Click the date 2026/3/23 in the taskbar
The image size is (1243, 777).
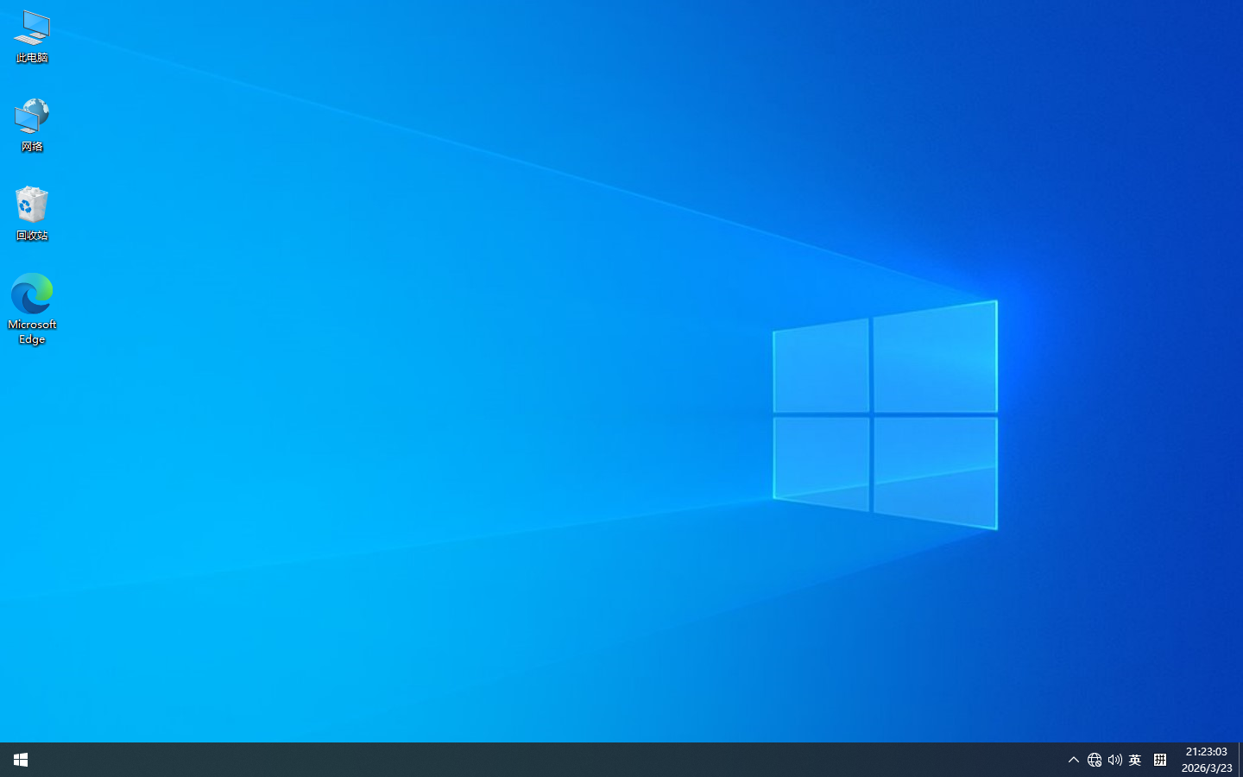(1206, 768)
